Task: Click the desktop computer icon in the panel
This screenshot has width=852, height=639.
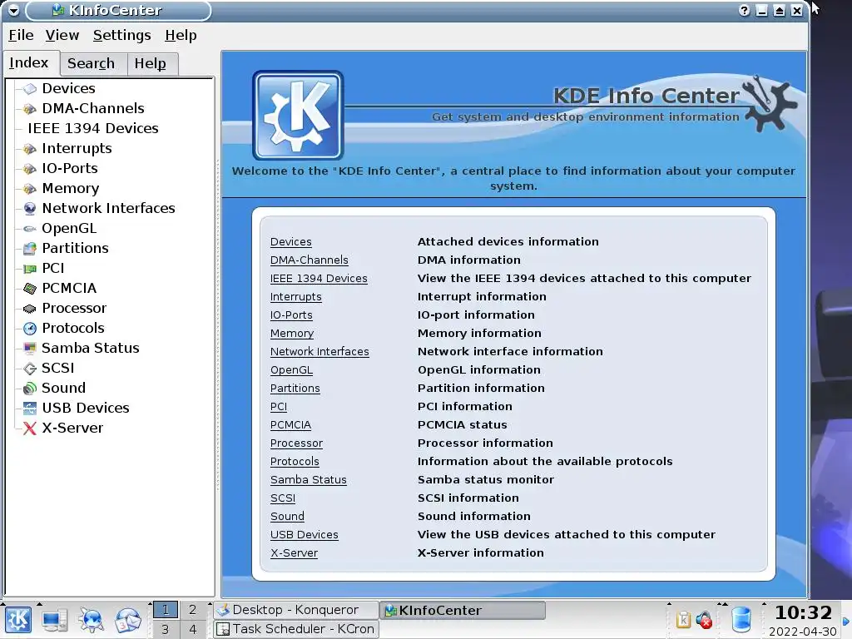Action: click(x=55, y=620)
